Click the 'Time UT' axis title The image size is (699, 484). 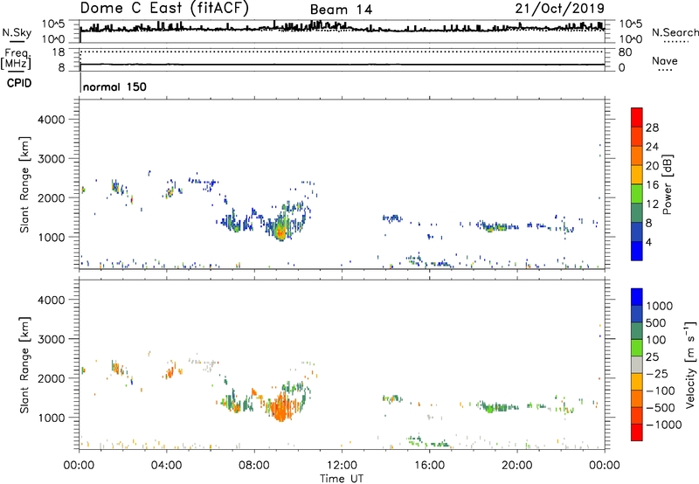342,479
